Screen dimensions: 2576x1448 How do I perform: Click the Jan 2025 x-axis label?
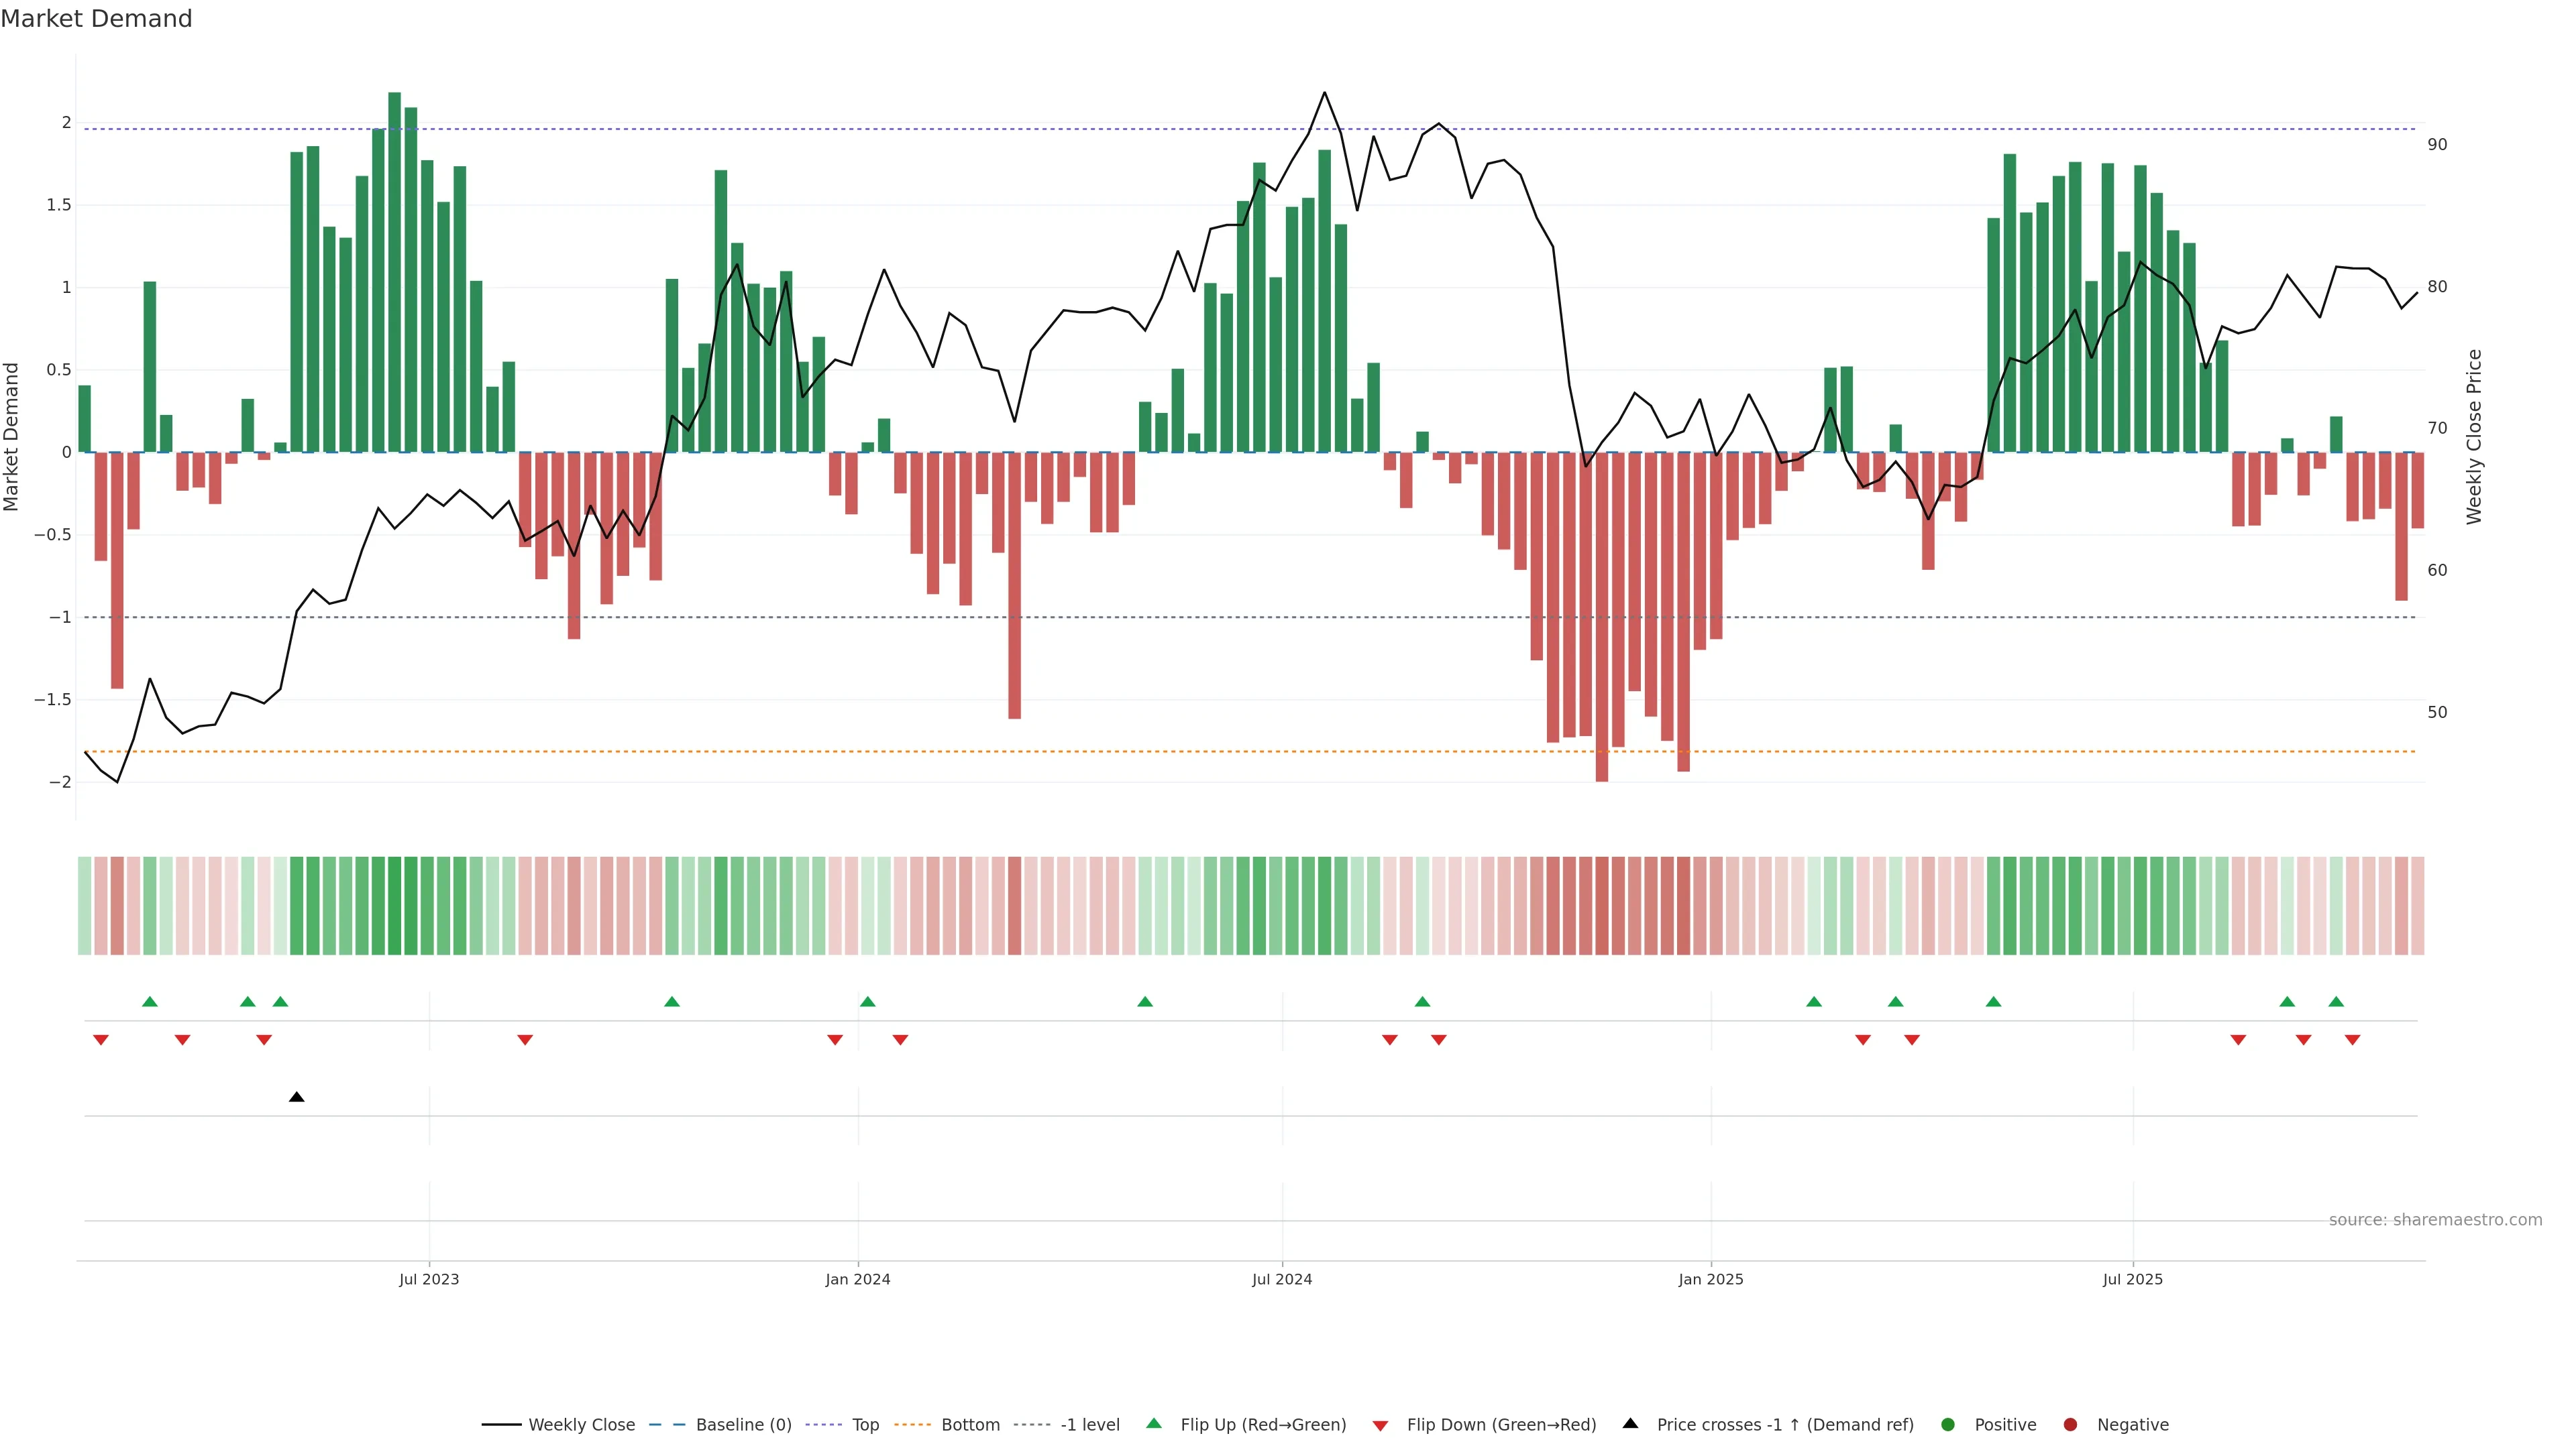click(1710, 1280)
